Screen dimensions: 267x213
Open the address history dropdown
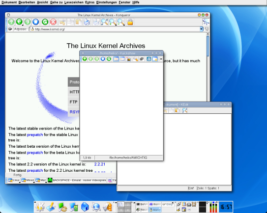[x=202, y=29]
